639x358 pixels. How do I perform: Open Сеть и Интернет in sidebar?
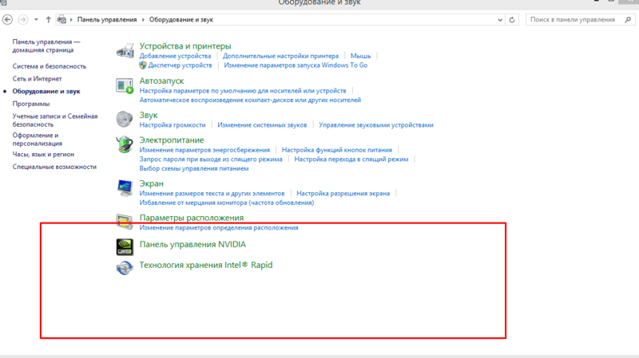(37, 79)
